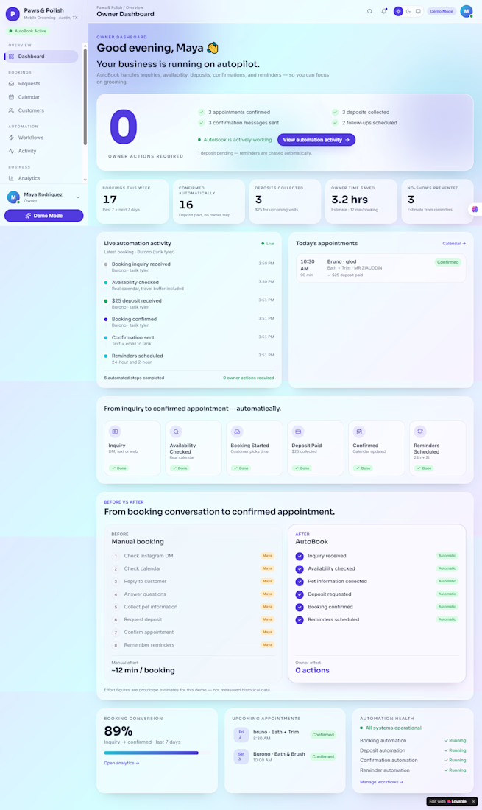482x810 pixels.
Task: Click the AutoBook Active status badge
Action: (x=27, y=31)
